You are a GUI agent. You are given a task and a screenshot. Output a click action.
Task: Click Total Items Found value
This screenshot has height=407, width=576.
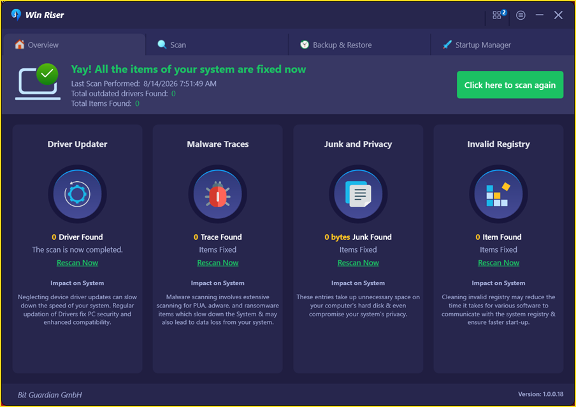(137, 104)
